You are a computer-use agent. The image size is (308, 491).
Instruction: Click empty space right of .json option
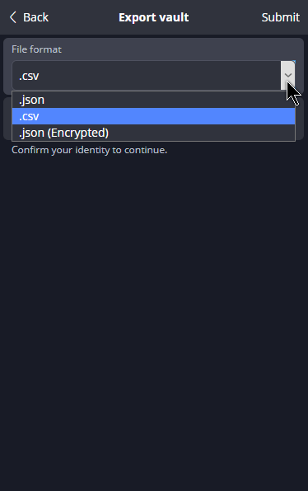(x=169, y=100)
